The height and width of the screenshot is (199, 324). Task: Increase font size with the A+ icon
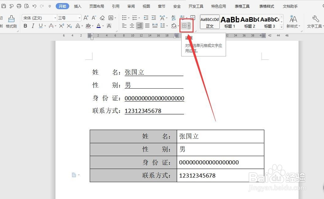(x=86, y=18)
